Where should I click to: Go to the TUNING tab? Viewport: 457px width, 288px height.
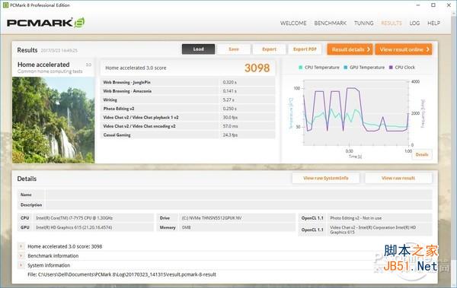[x=364, y=24]
